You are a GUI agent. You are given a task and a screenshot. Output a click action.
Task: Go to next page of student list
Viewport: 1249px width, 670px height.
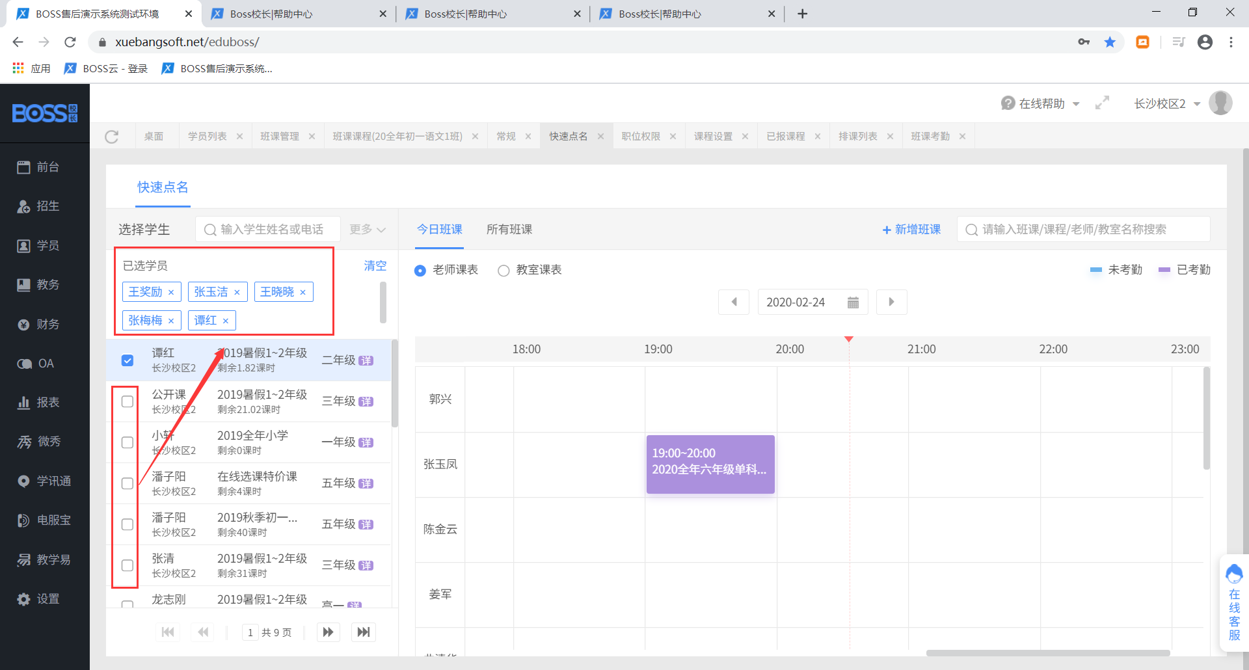point(328,632)
